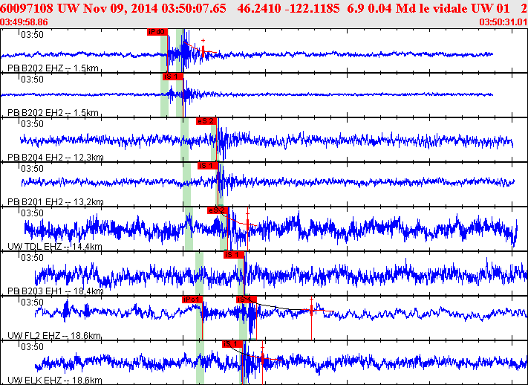Click the UW TDL EHZ 14.4km label

(x=55, y=246)
